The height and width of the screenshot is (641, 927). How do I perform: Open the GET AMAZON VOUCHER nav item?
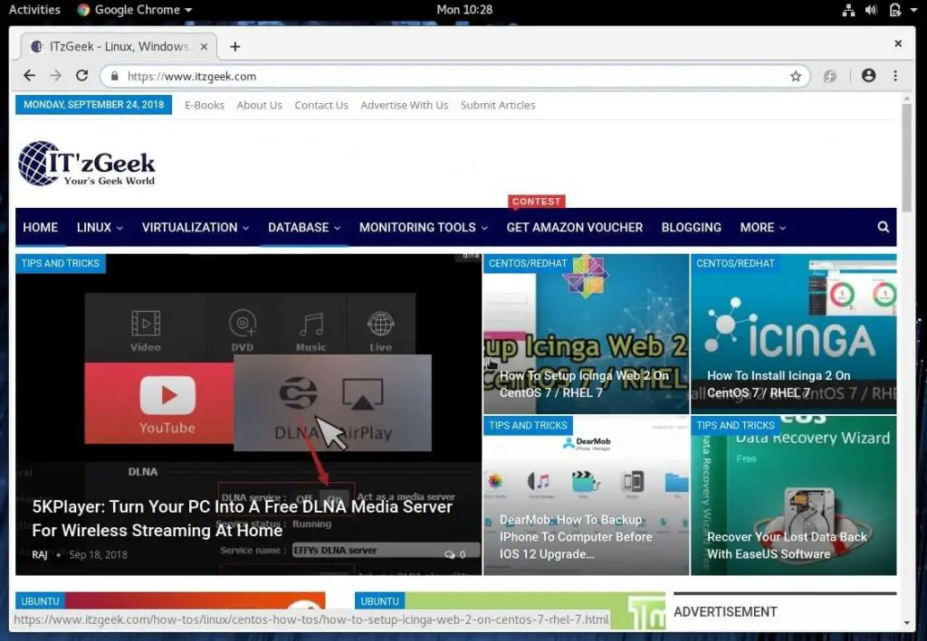pyautogui.click(x=574, y=227)
